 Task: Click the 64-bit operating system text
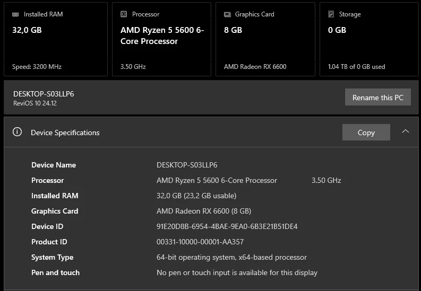pyautogui.click(x=231, y=257)
